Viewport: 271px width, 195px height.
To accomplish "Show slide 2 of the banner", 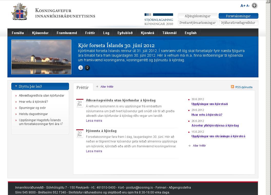I will [x=88, y=68].
